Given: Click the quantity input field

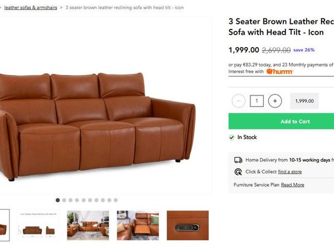Looking at the screenshot, I should point(257,101).
